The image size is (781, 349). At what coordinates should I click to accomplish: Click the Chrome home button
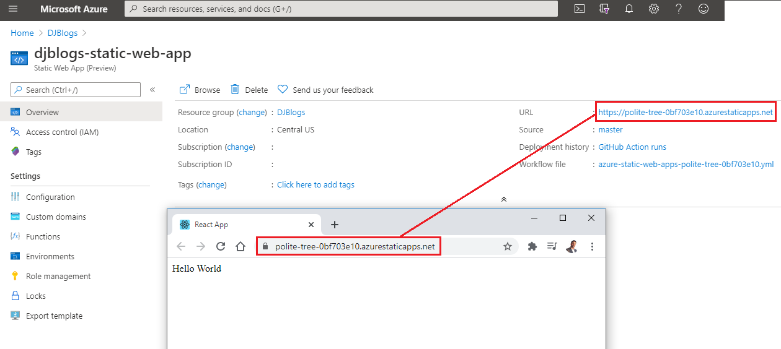[x=240, y=246]
